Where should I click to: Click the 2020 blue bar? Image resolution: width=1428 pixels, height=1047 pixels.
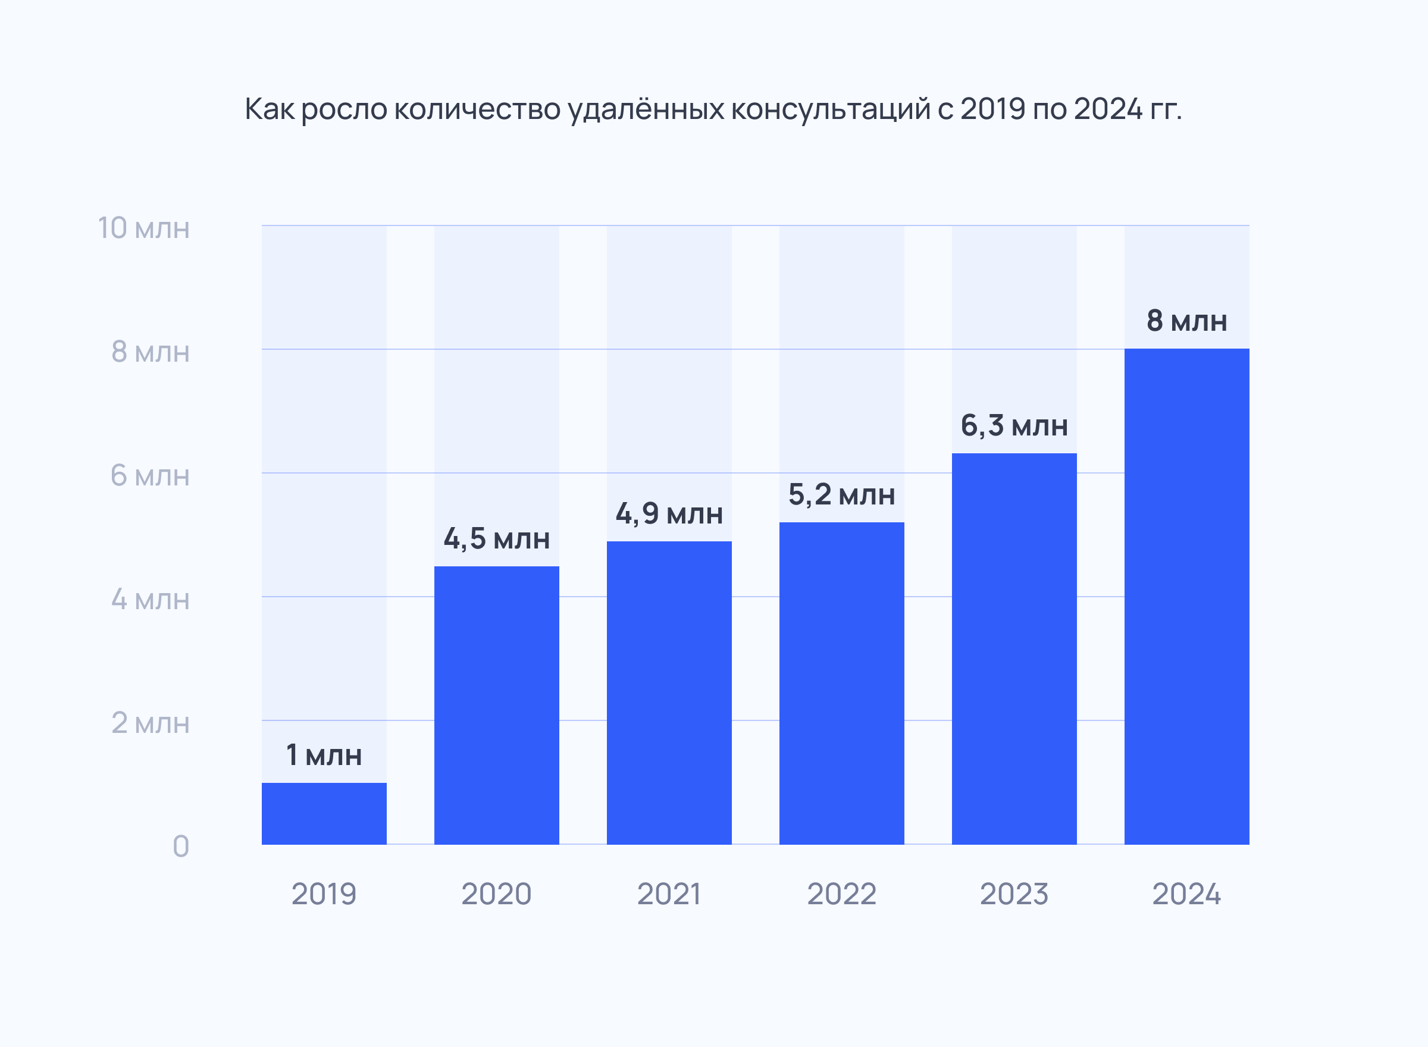point(496,705)
